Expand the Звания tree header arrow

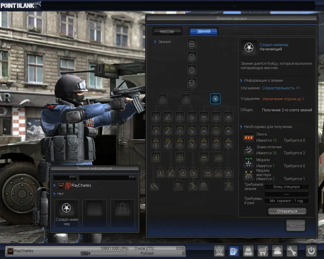155,42
